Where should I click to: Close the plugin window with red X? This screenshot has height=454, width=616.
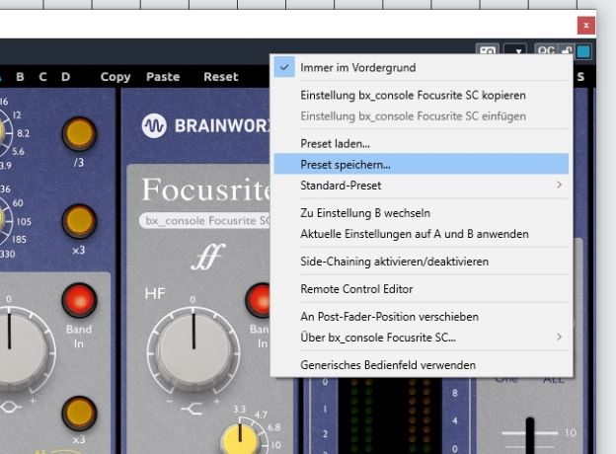(x=586, y=26)
